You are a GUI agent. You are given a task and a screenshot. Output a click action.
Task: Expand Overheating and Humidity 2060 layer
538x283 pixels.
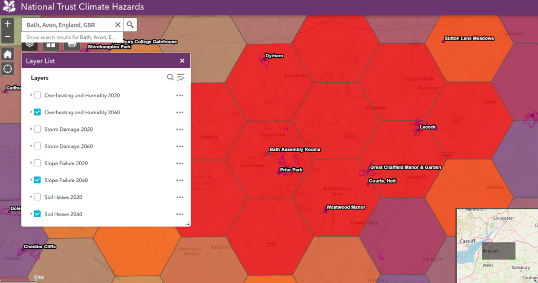[x=31, y=112]
